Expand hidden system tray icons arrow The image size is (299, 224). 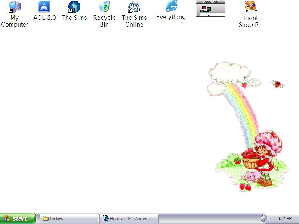point(264,218)
